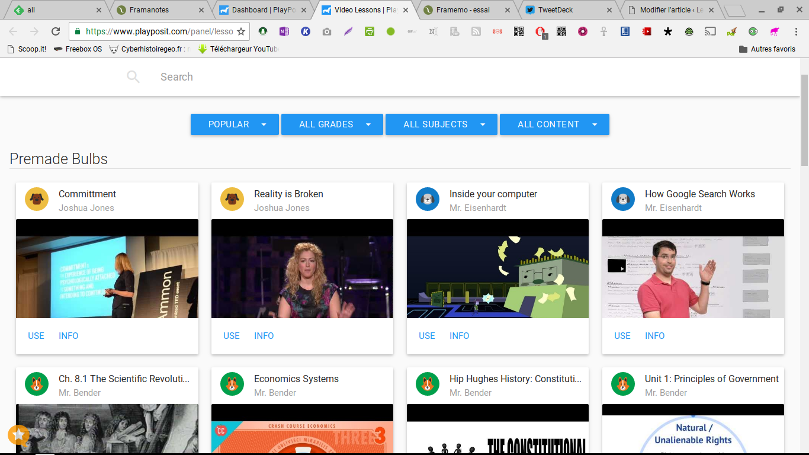Image resolution: width=809 pixels, height=455 pixels.
Task: Open the Cast screen icon
Action: tap(710, 31)
